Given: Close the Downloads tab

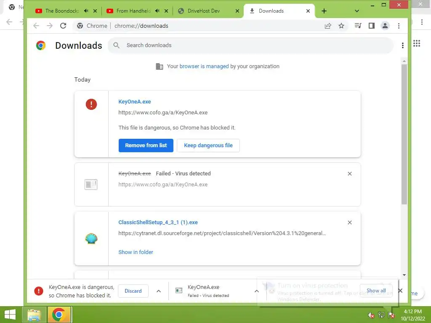Looking at the screenshot, I should tap(308, 11).
